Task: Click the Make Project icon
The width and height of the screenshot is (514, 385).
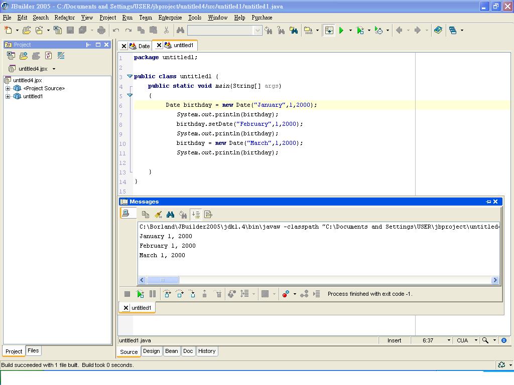Action: click(x=308, y=30)
